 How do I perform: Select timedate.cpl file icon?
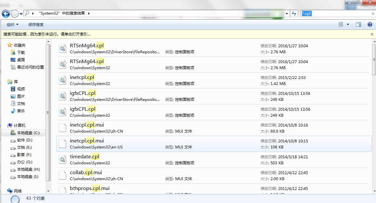(62, 160)
